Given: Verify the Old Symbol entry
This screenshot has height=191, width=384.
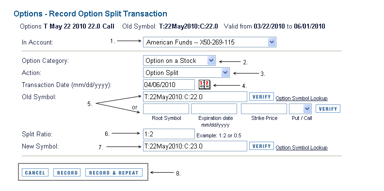Looking at the screenshot, I should (261, 97).
